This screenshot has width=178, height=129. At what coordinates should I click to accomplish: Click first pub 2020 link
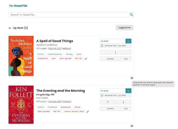pyautogui.click(x=55, y=101)
